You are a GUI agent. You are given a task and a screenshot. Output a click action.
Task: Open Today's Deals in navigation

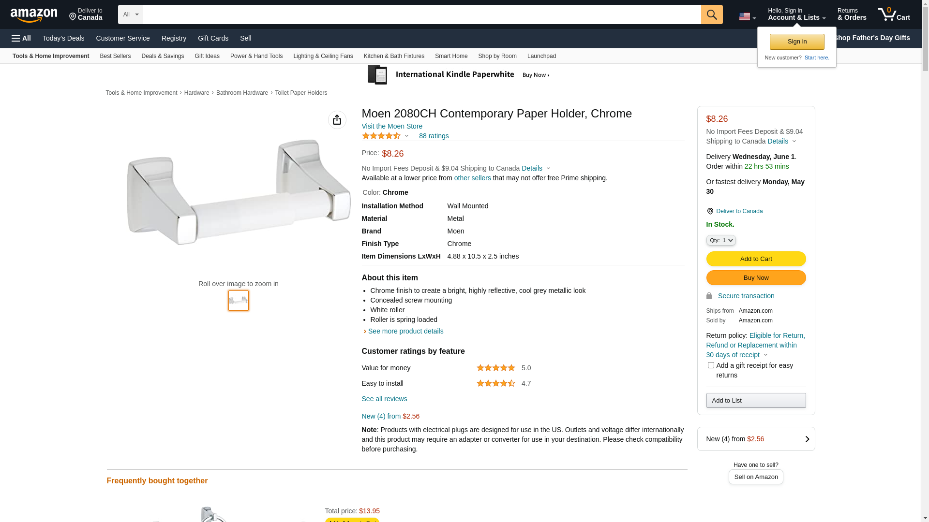tap(63, 38)
